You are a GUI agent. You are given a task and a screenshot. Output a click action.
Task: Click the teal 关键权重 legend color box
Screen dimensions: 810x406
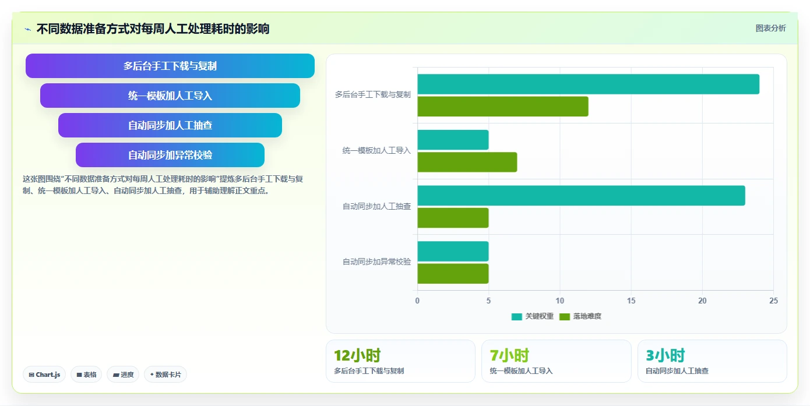click(x=517, y=316)
